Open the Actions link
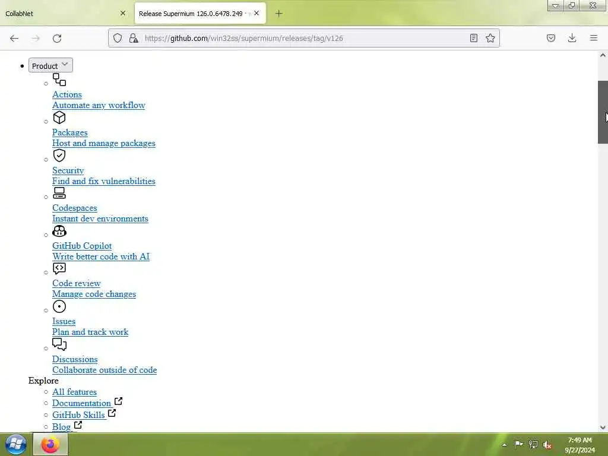Screen dimensions: 608x456 [x=67, y=94]
